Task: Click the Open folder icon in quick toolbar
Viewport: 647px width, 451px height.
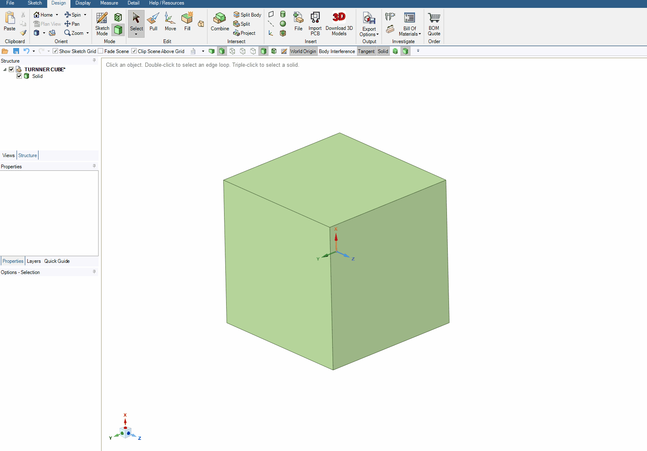Action: (5, 51)
